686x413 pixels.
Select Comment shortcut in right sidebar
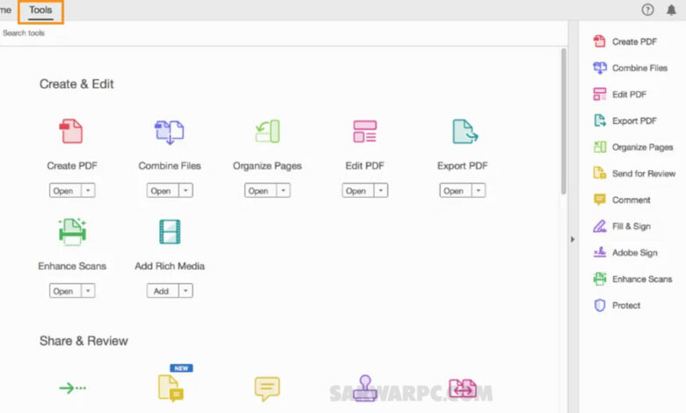[622, 199]
